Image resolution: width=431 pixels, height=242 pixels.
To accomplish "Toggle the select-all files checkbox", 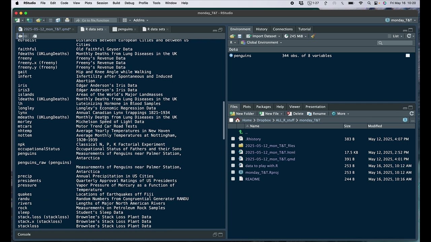I will click(x=231, y=120).
